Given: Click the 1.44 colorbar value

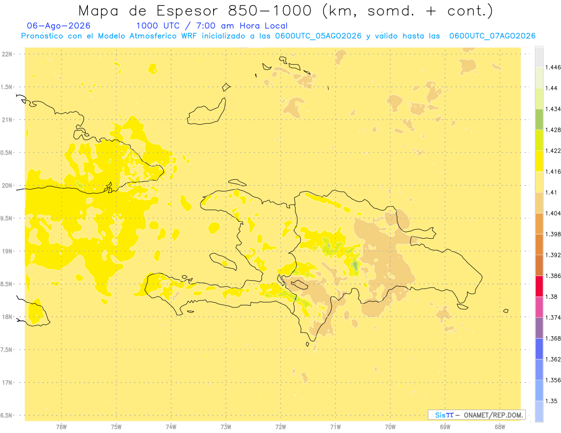Looking at the screenshot, I should click(552, 88).
